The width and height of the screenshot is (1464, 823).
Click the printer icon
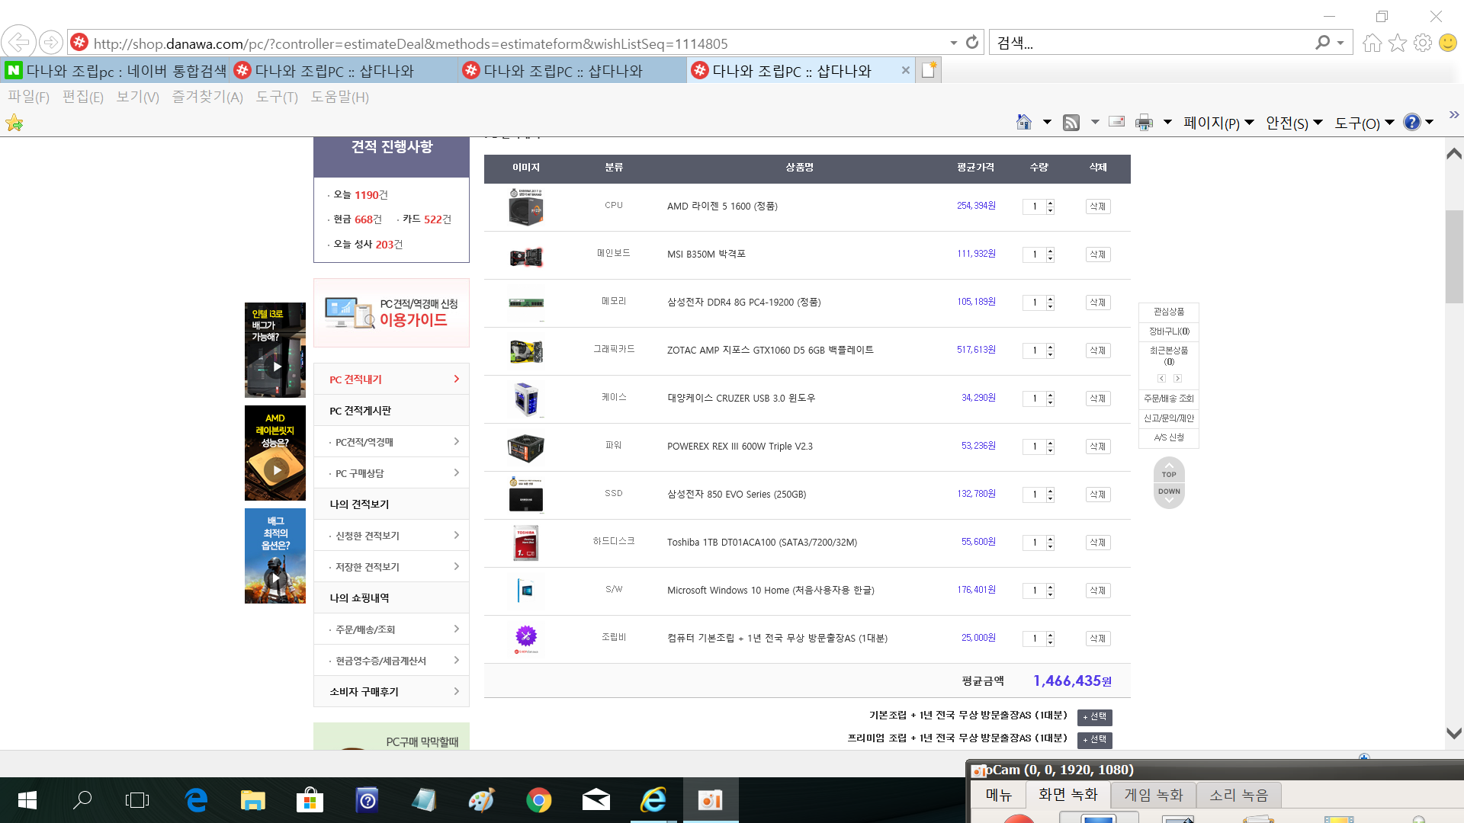coord(1144,122)
